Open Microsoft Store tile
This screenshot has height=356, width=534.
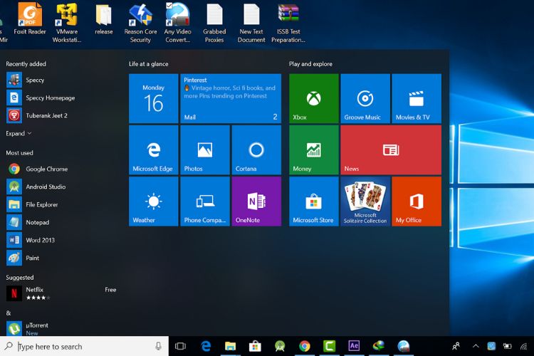(314, 201)
